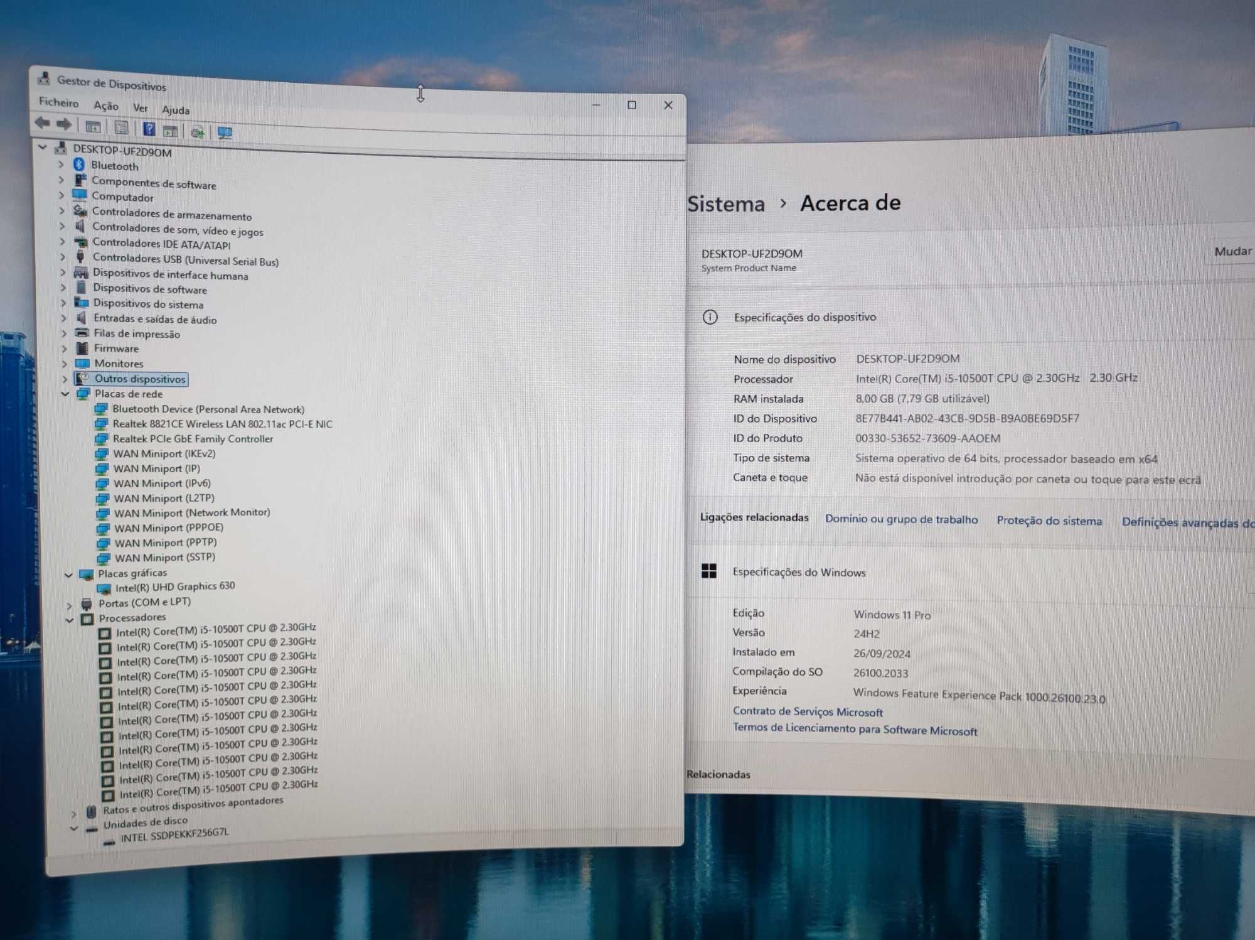Open the blue question mark help icon
1255x940 pixels.
coord(149,129)
